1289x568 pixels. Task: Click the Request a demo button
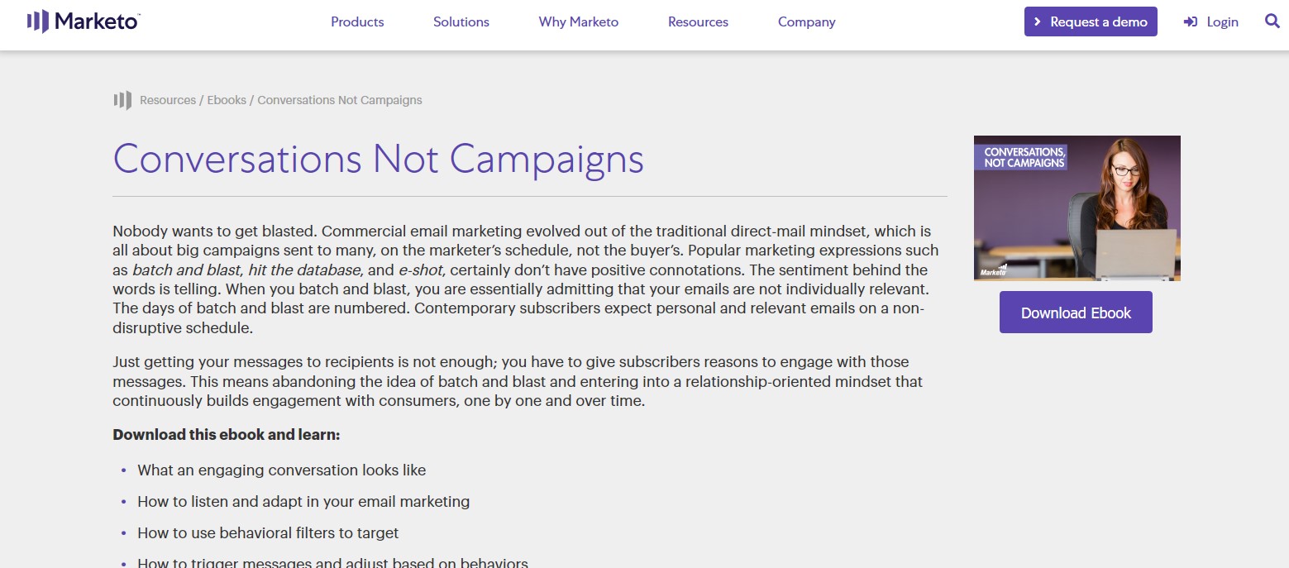(1091, 21)
